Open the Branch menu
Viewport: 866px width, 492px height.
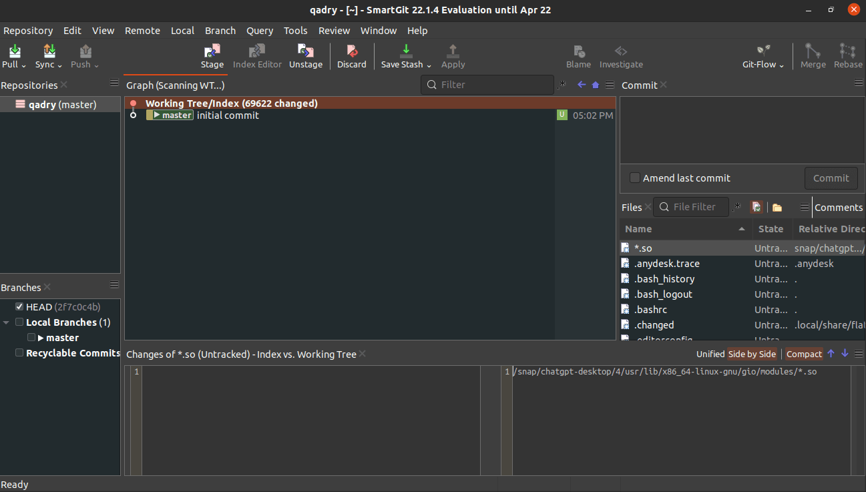point(220,31)
